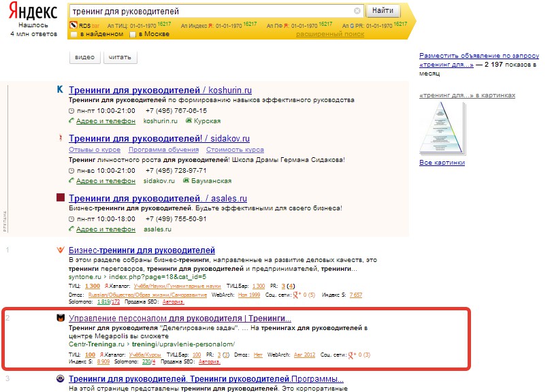Screen dimensions: 552x392
Task: Click Индекс S value 8 909
Action: click(103, 361)
